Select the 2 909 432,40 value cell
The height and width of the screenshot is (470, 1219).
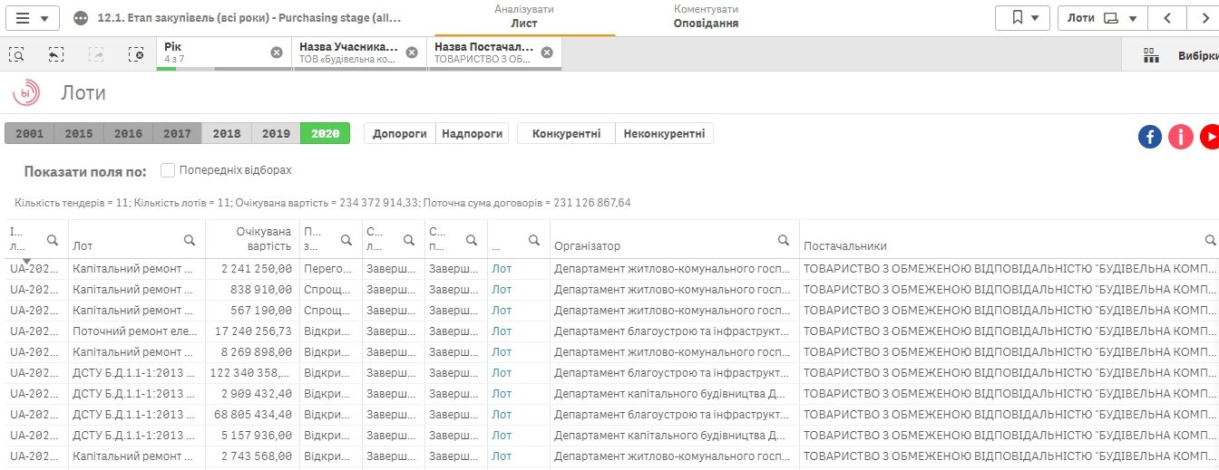(x=253, y=394)
